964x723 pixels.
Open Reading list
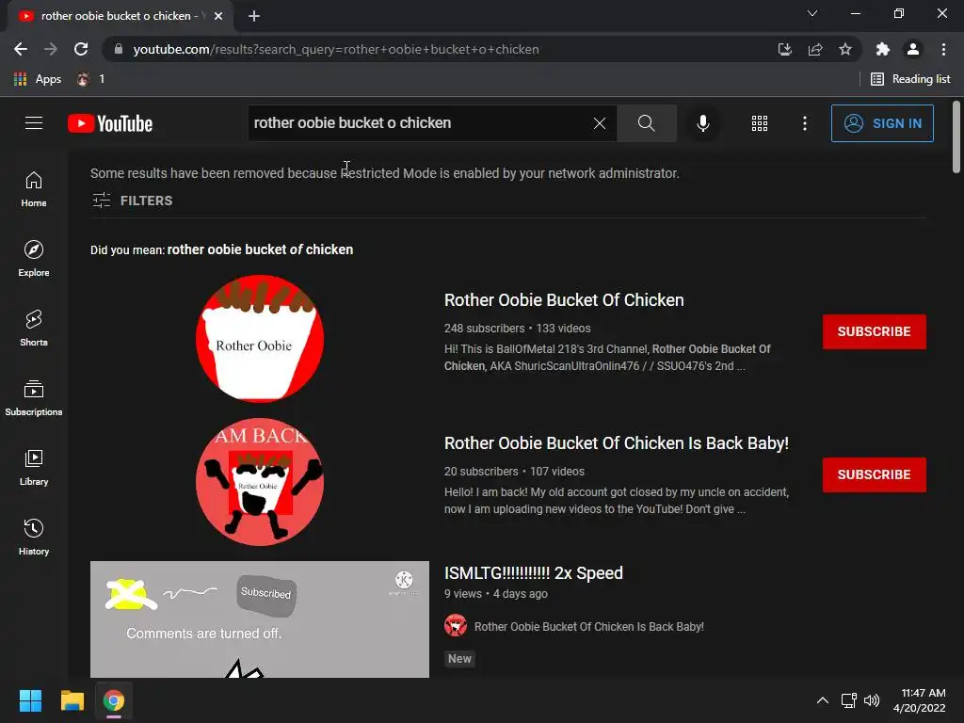click(x=910, y=79)
